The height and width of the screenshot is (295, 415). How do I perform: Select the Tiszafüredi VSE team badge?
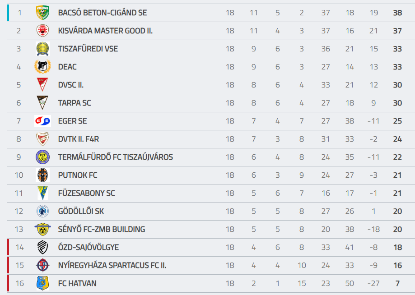pyautogui.click(x=43, y=49)
